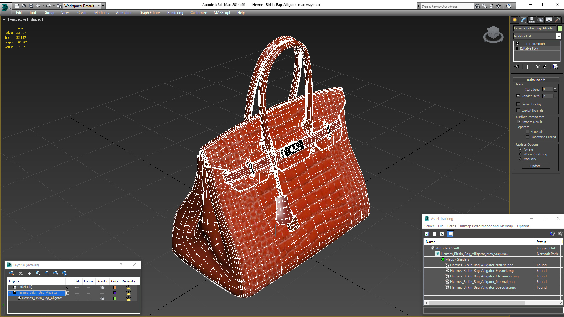Increase the Iterations spinner value
Screen dimensions: 564x317
click(x=555, y=88)
